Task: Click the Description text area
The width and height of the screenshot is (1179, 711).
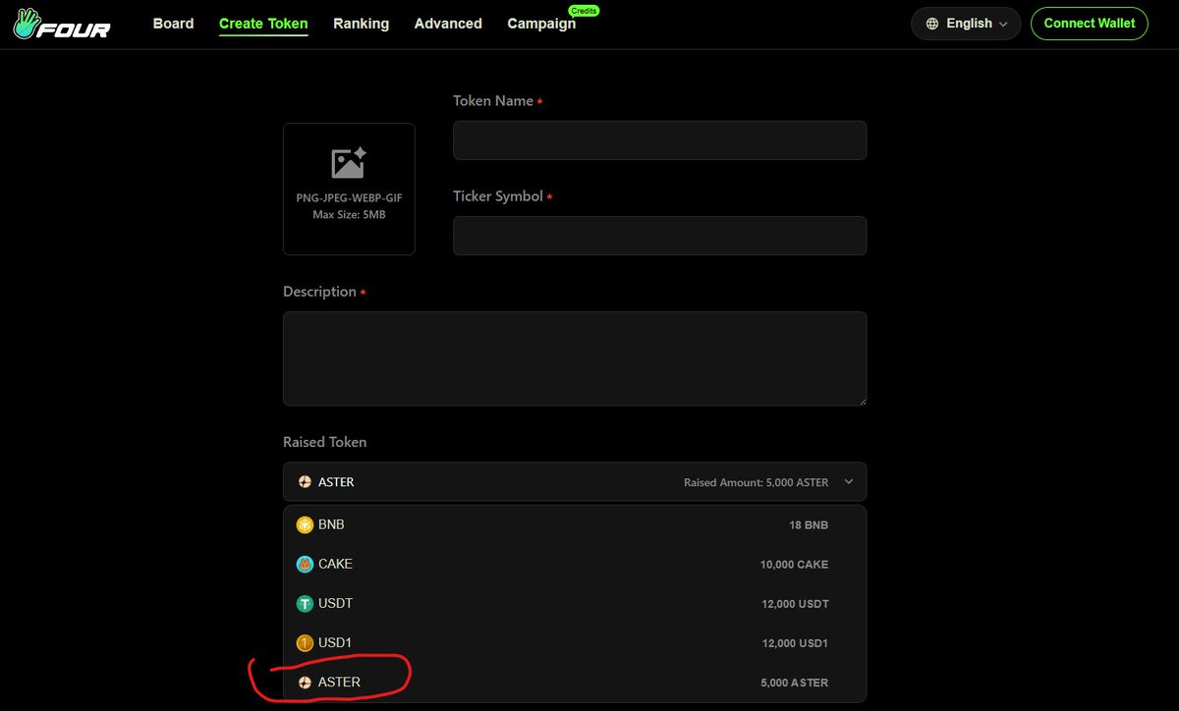Action: [x=575, y=358]
